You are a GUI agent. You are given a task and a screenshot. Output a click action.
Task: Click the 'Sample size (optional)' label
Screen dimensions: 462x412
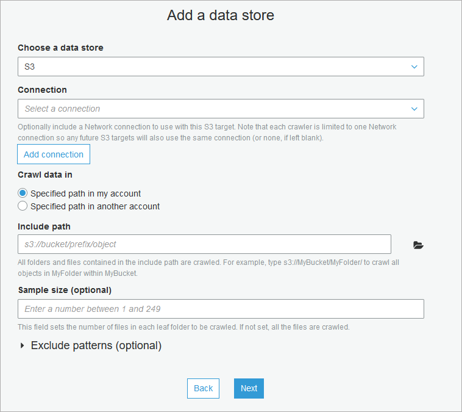point(65,290)
